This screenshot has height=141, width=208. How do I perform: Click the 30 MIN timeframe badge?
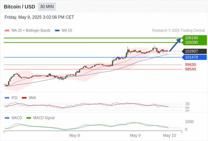[47, 7]
